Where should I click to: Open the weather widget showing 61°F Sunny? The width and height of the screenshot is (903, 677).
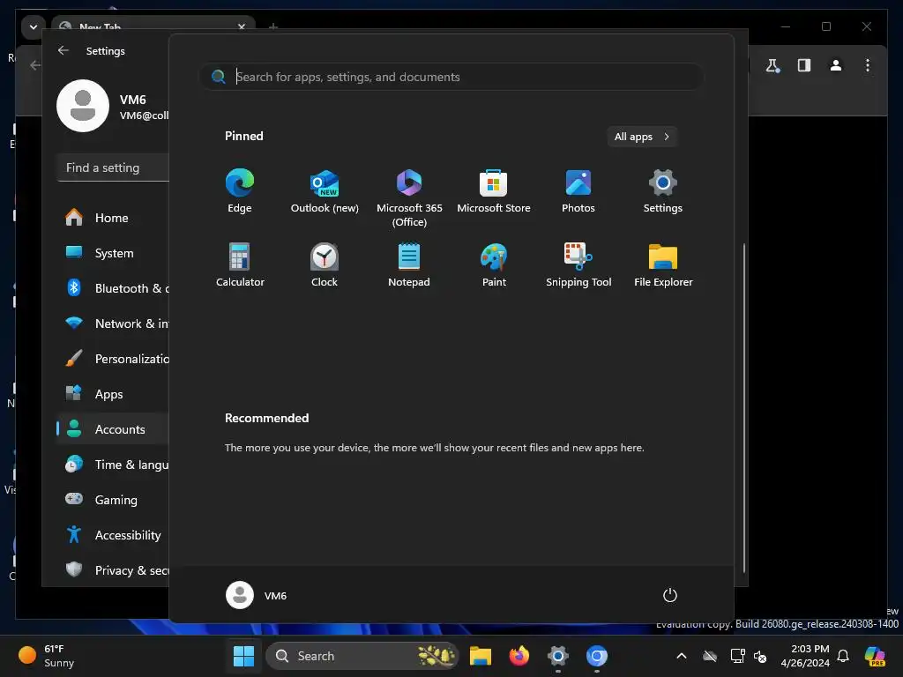pos(46,656)
